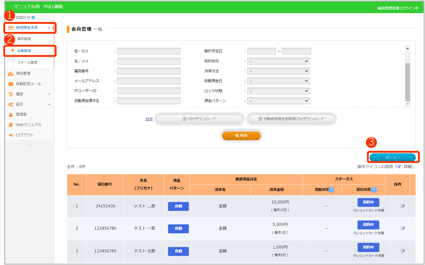Click the blue メニュー button
This screenshot has width=425, height=265.
(x=392, y=157)
